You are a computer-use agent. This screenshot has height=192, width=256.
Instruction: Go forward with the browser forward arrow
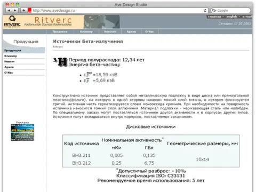15,11
